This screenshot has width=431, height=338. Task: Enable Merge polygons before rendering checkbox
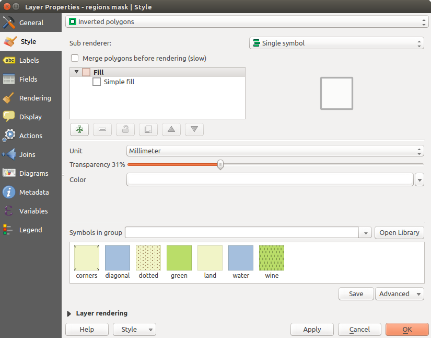(75, 59)
